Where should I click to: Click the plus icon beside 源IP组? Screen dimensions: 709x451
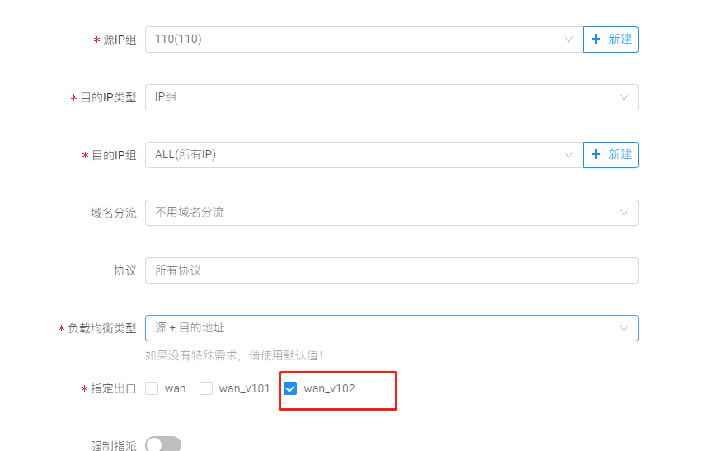coord(596,40)
